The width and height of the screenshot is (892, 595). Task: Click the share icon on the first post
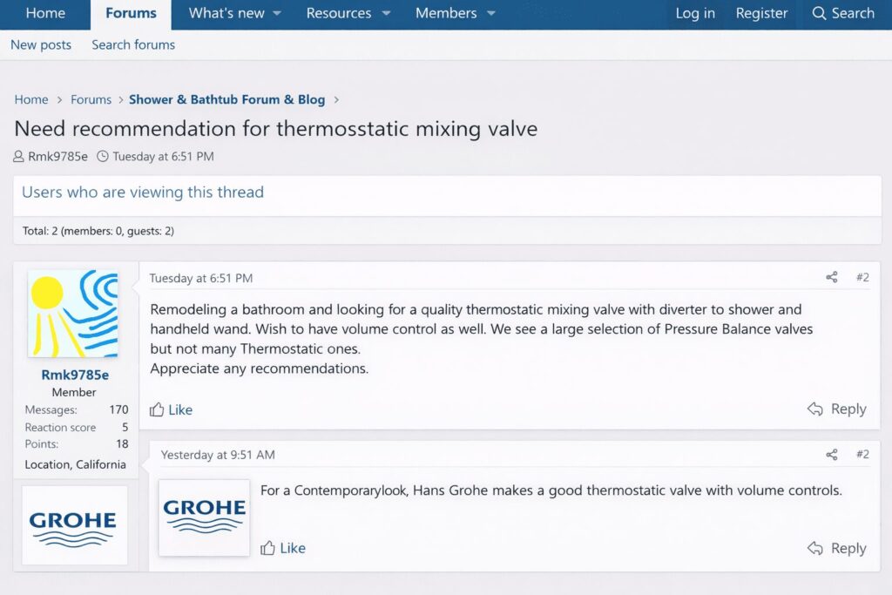(831, 278)
